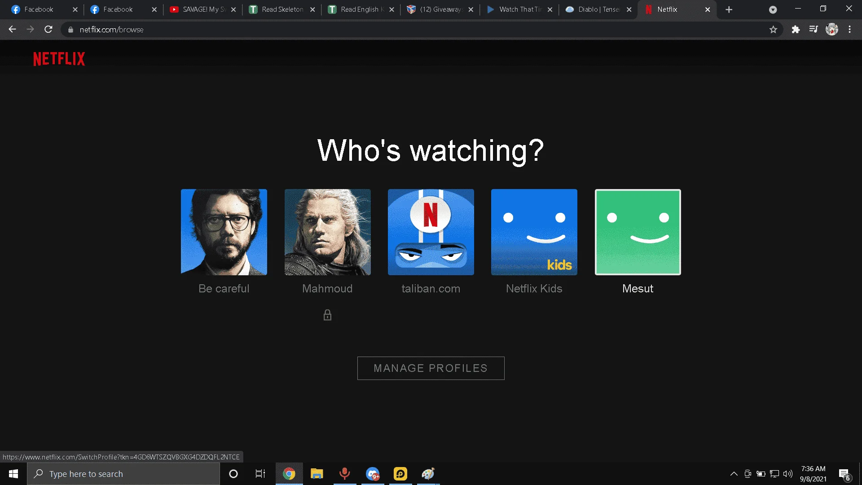Open the tab search dropdown
The height and width of the screenshot is (485, 862).
click(x=773, y=10)
